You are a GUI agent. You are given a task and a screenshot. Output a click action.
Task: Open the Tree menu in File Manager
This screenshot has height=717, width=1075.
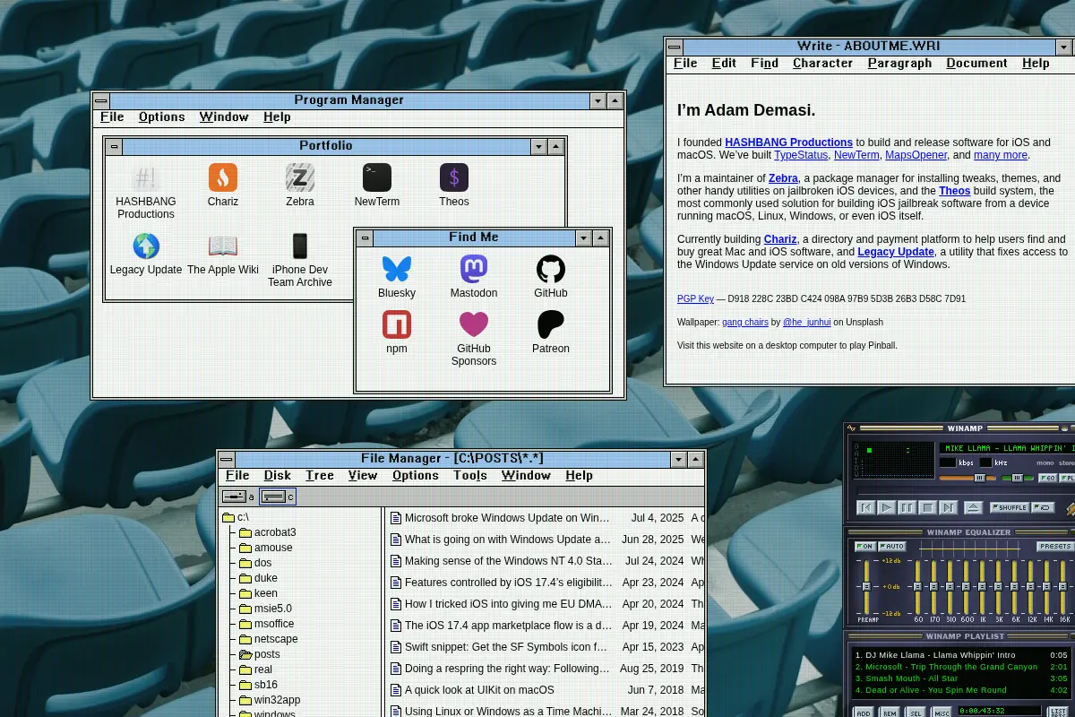click(x=320, y=476)
